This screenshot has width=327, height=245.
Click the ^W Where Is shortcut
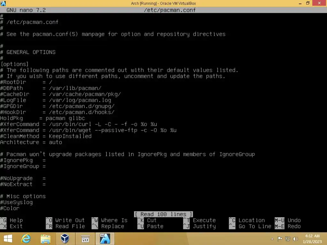click(x=110, y=220)
